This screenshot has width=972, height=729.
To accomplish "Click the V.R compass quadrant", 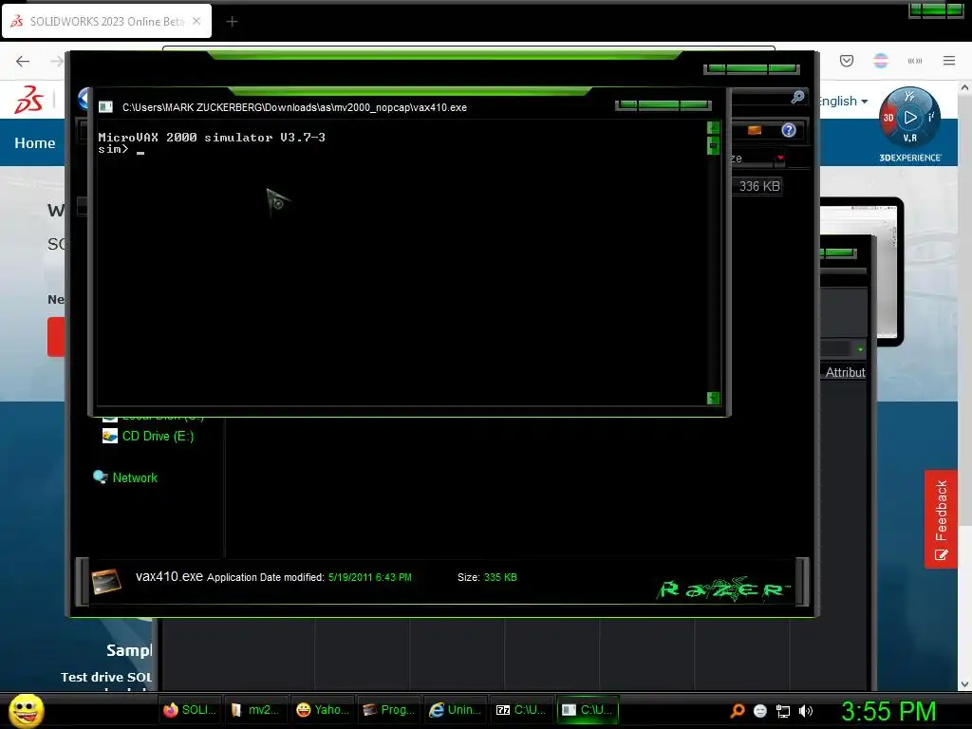I will click(x=910, y=138).
